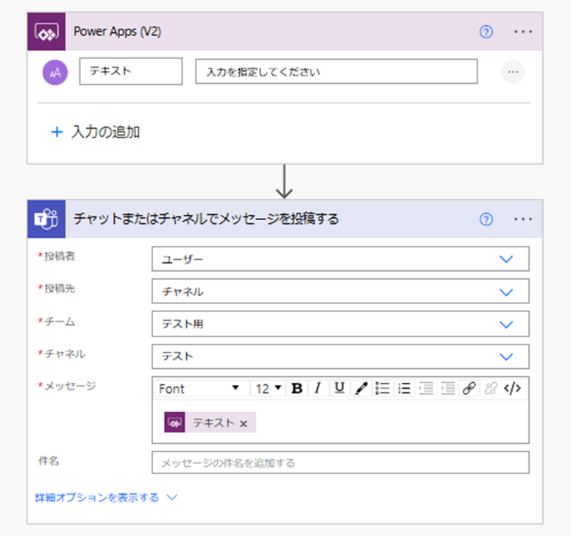The width and height of the screenshot is (571, 536).
Task: Click the チャットまたはチャネルでメッセージを投稿する title
Action: click(x=206, y=219)
